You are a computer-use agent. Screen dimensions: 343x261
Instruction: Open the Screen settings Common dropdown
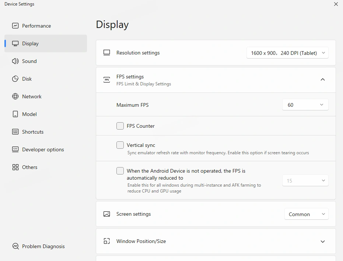(x=306, y=214)
